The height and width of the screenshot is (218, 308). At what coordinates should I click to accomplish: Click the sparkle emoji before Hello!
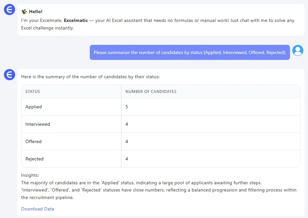pyautogui.click(x=24, y=11)
